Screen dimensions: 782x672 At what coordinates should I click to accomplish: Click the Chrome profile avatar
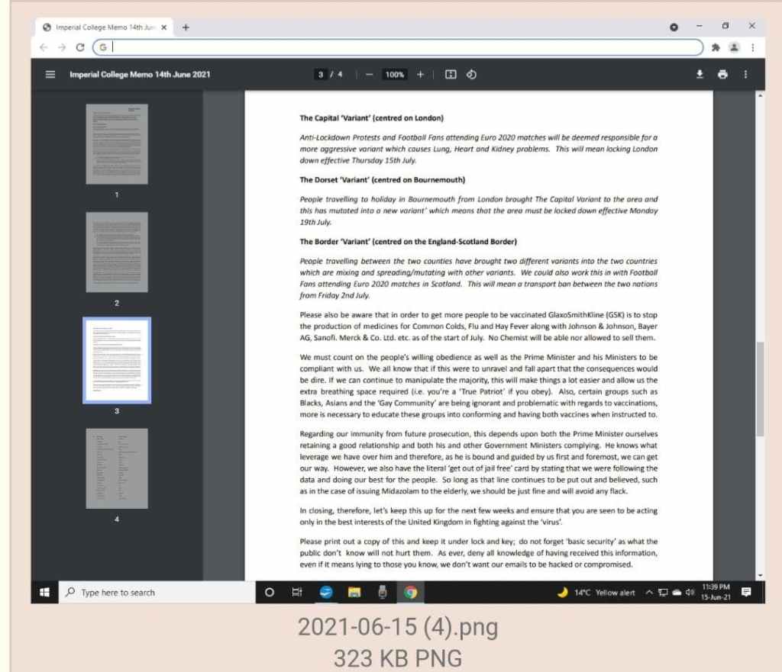734,47
